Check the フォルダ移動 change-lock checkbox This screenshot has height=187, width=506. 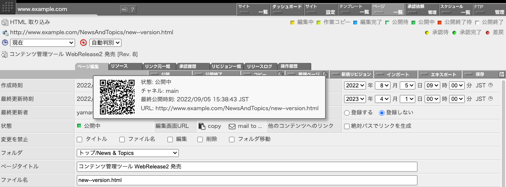(232, 139)
